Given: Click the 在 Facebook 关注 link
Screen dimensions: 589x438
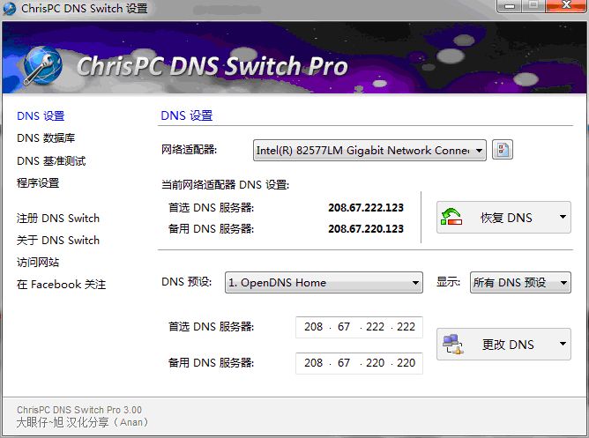Looking at the screenshot, I should click(61, 285).
